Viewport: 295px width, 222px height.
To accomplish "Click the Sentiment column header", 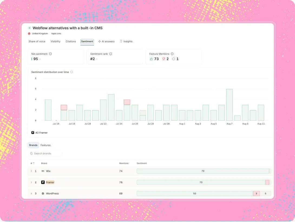I will pos(142,163).
